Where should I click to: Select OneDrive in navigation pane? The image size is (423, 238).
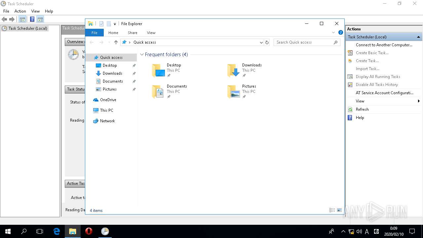[x=108, y=100]
